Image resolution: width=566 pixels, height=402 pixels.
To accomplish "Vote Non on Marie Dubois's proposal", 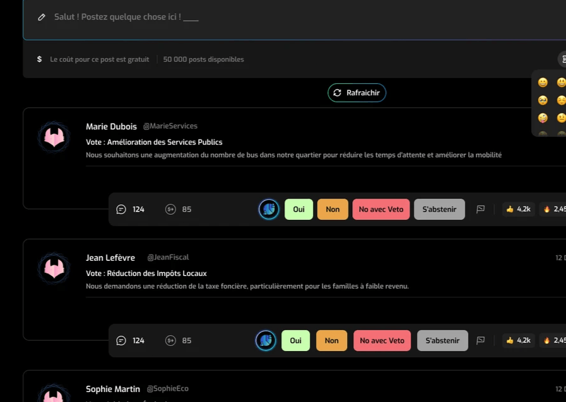I will 333,209.
